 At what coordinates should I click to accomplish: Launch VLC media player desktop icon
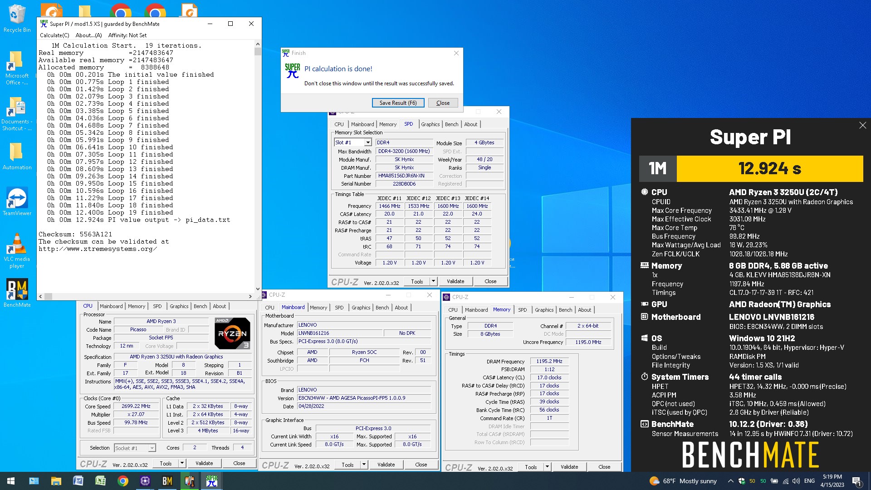(x=17, y=250)
